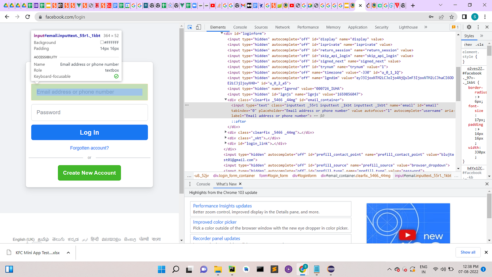Open the Issues counter showing 1 issue
Viewport: 492px width, 277px height.
pyautogui.click(x=455, y=27)
